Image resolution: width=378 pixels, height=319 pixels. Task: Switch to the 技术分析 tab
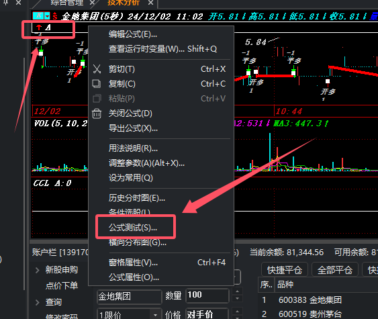click(124, 3)
